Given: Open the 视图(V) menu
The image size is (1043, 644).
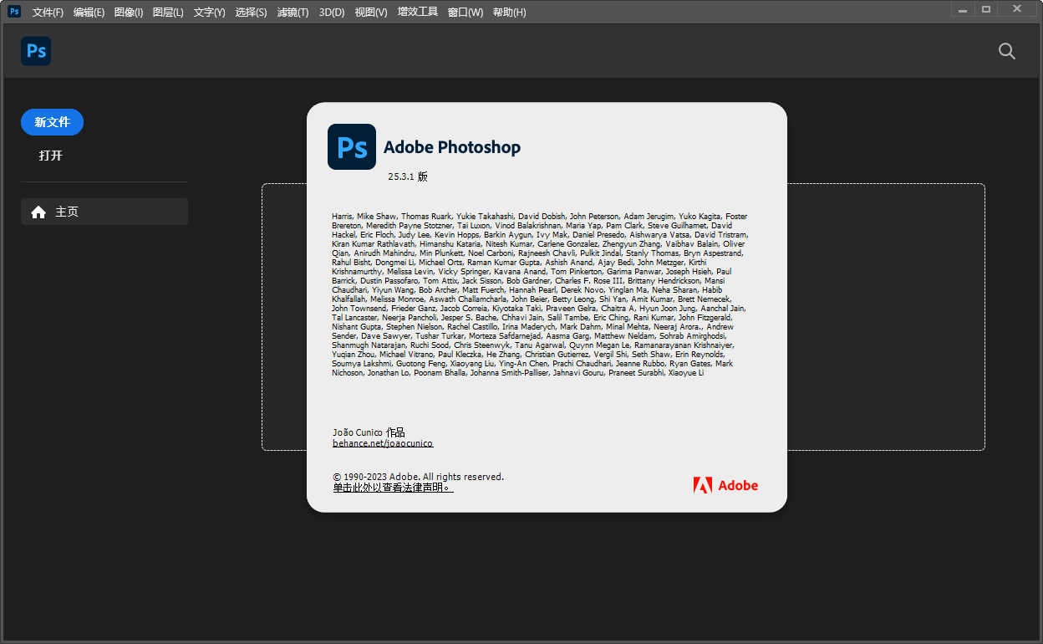Looking at the screenshot, I should (371, 13).
